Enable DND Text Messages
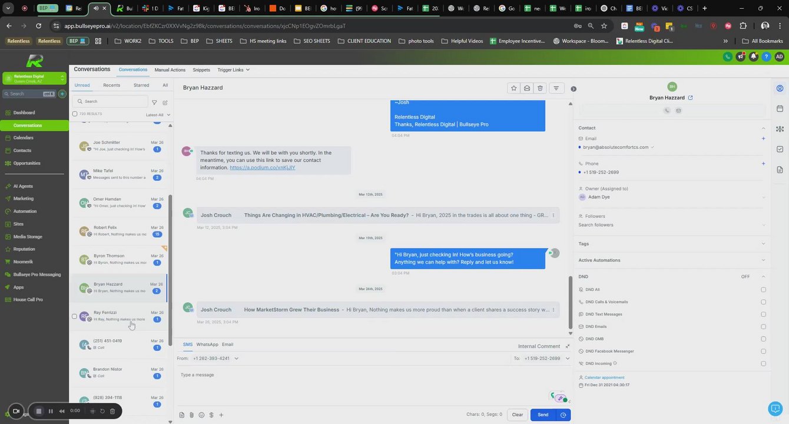The height and width of the screenshot is (424, 789). click(x=764, y=314)
